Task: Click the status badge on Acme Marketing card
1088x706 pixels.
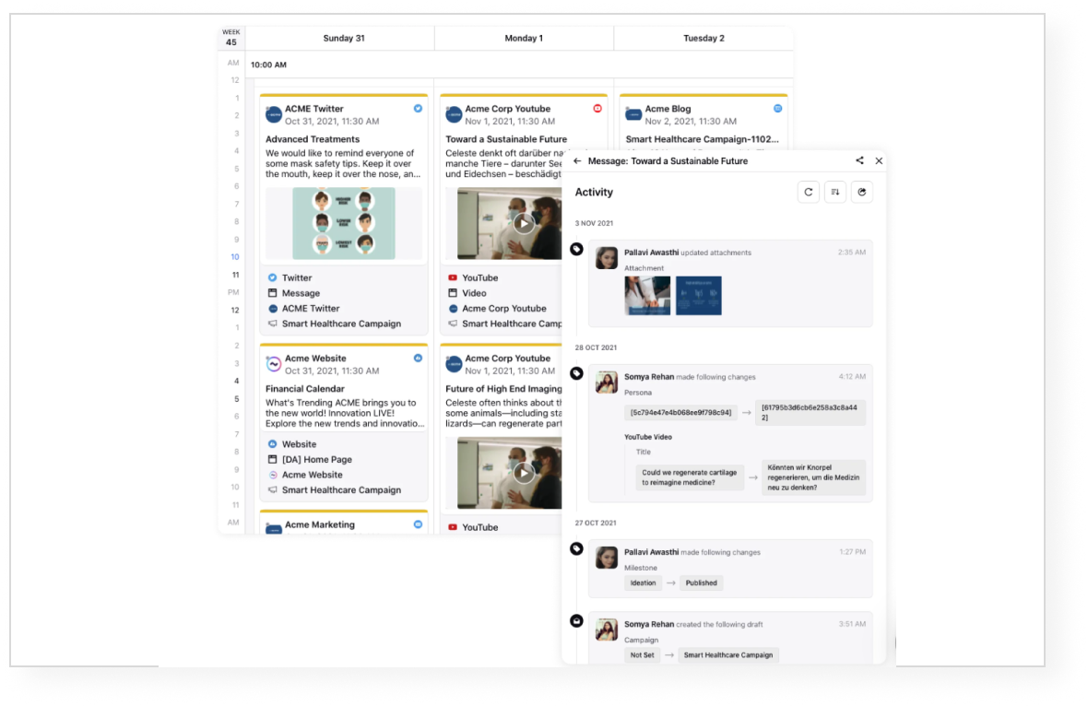Action: (x=418, y=524)
